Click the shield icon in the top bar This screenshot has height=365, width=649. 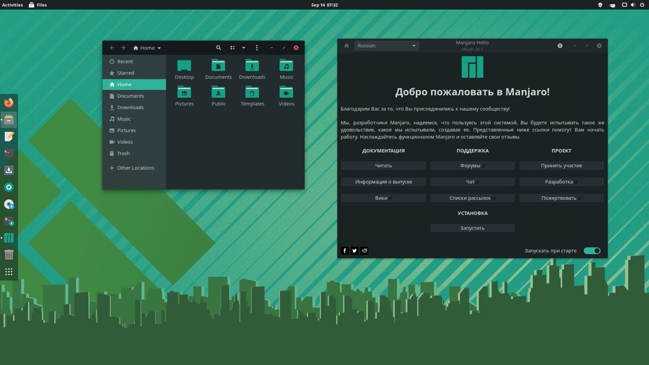(600, 5)
